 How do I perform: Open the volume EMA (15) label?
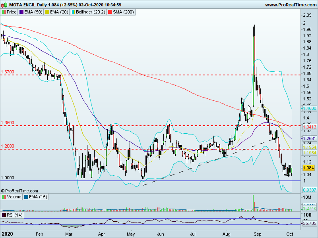click(x=38, y=197)
